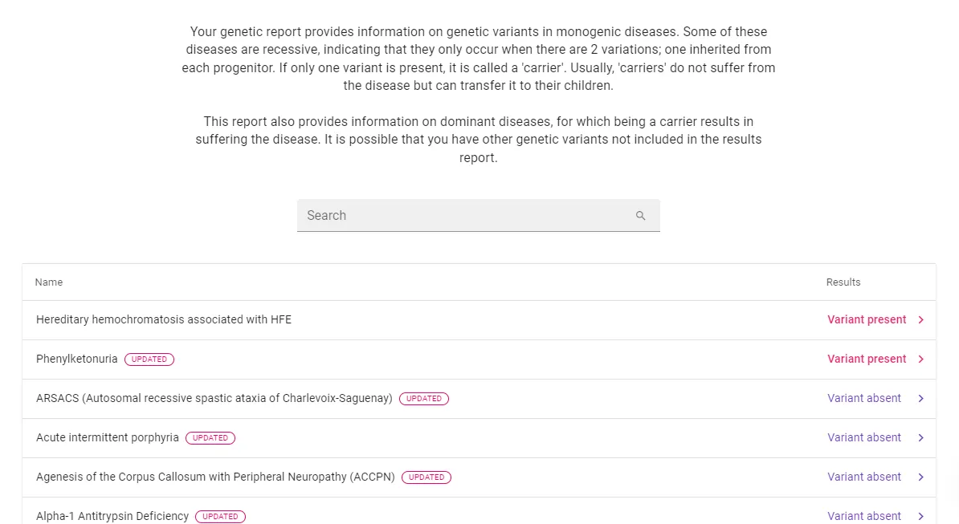Click 'Variant present' for Hereditary hemochromatosis
The width and height of the screenshot is (959, 524).
click(x=867, y=319)
